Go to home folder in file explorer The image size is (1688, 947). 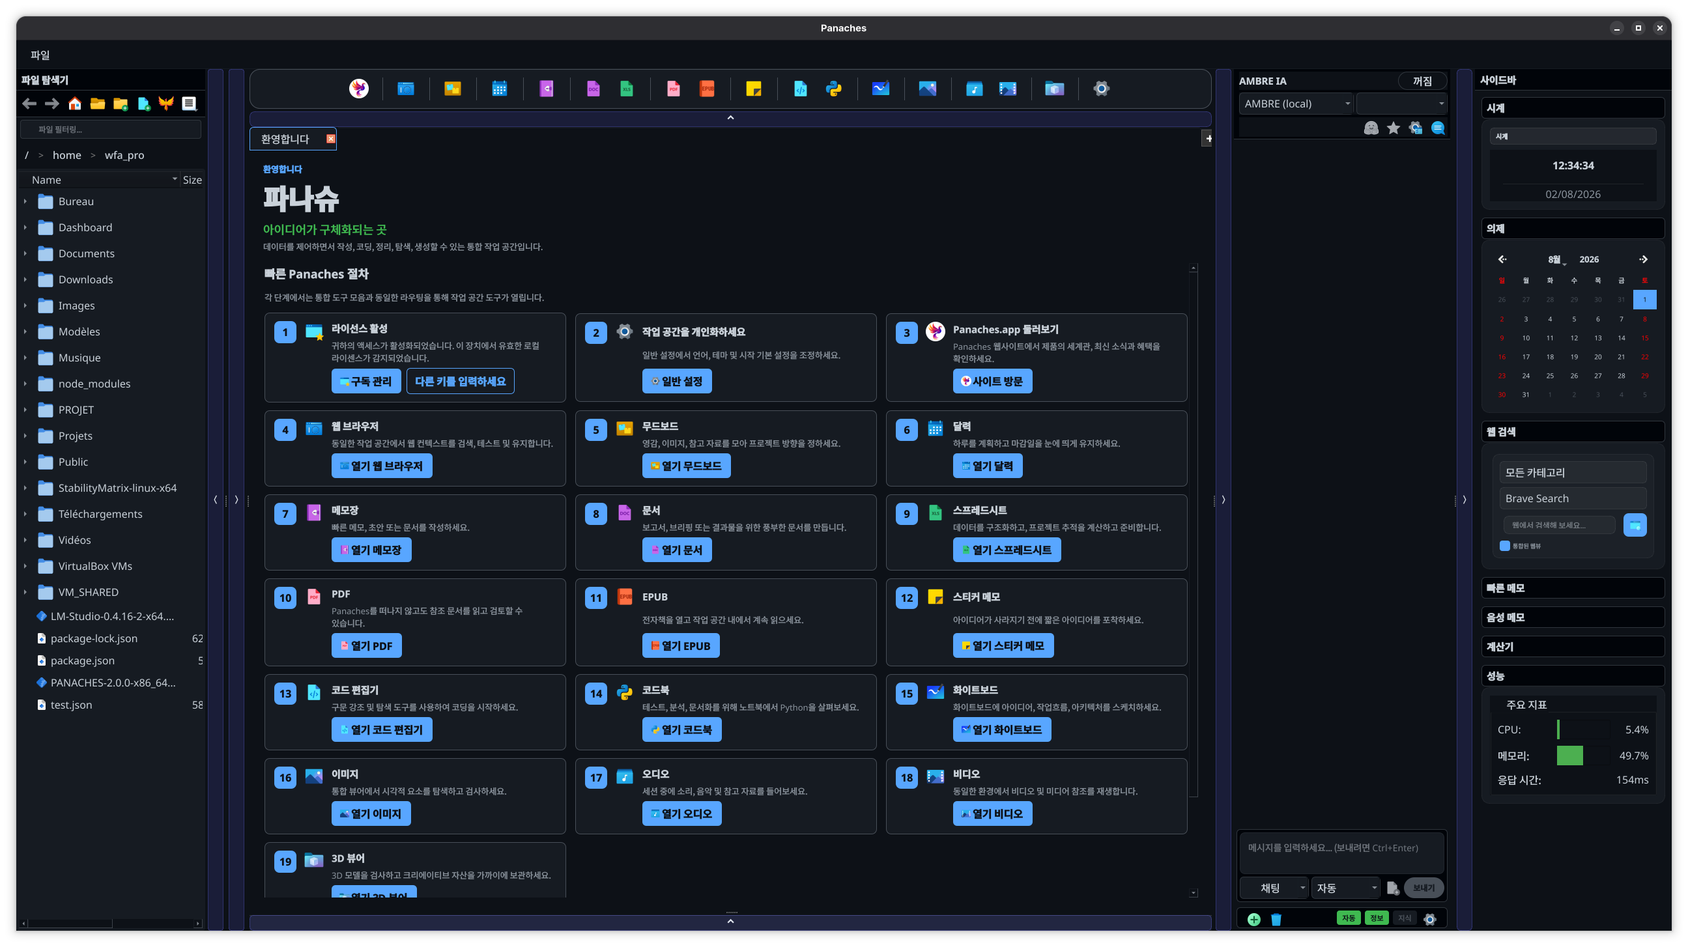75,104
